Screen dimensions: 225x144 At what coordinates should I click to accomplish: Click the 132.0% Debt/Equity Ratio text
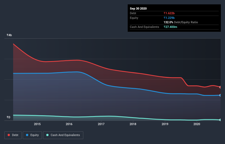pos(181,22)
